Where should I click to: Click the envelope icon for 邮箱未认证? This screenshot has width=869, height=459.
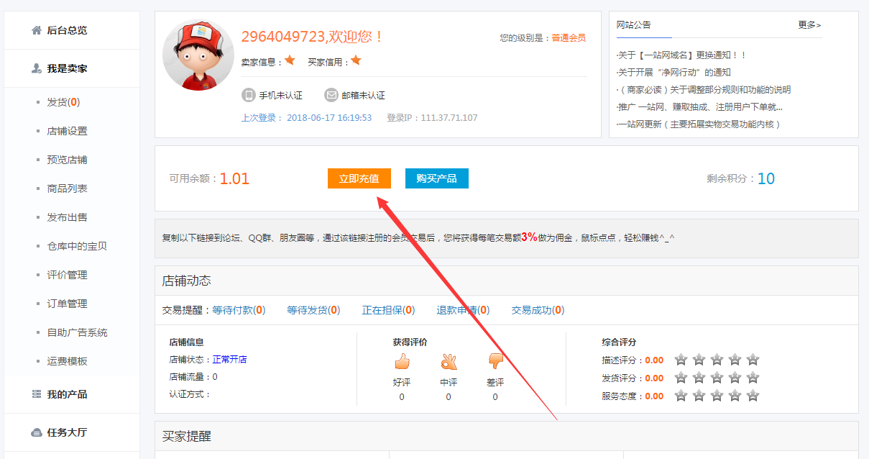[331, 95]
